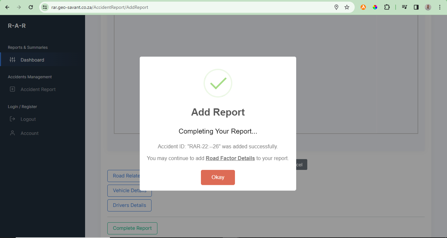Screen dimensions: 447x238
Task: Click the location pin icon in address bar
Action: (336, 7)
